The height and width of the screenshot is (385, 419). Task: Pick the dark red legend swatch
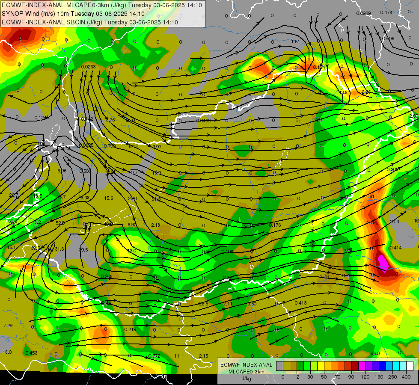pos(355,366)
